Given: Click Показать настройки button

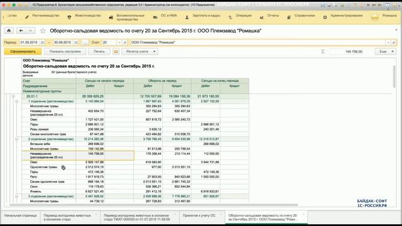Looking at the screenshot, I should [x=65, y=51].
